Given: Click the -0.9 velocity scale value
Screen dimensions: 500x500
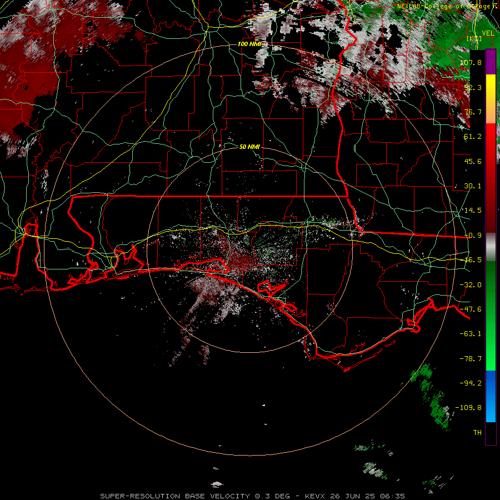Looking at the screenshot, I should pyautogui.click(x=473, y=236).
